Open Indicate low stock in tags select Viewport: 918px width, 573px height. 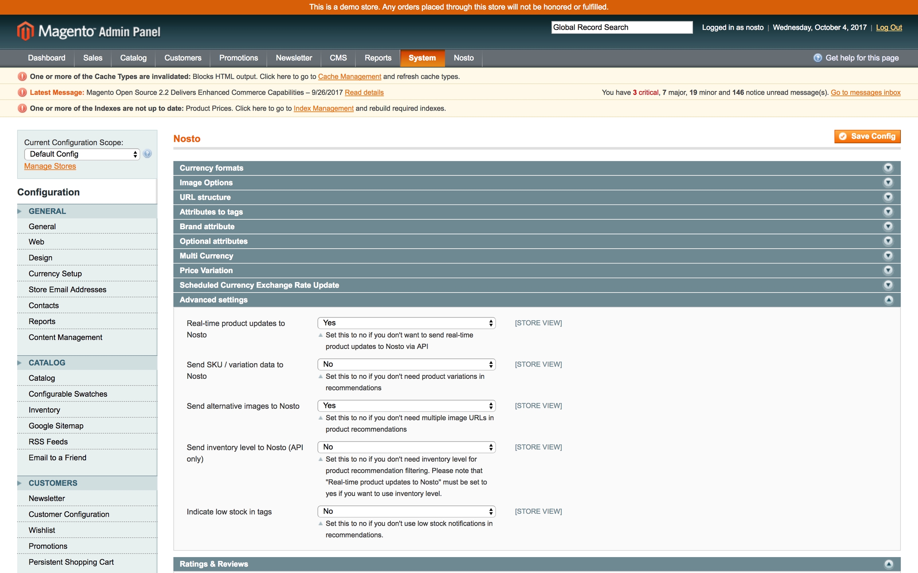(406, 512)
